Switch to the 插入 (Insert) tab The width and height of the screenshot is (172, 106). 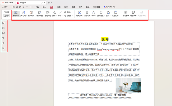pos(44,7)
